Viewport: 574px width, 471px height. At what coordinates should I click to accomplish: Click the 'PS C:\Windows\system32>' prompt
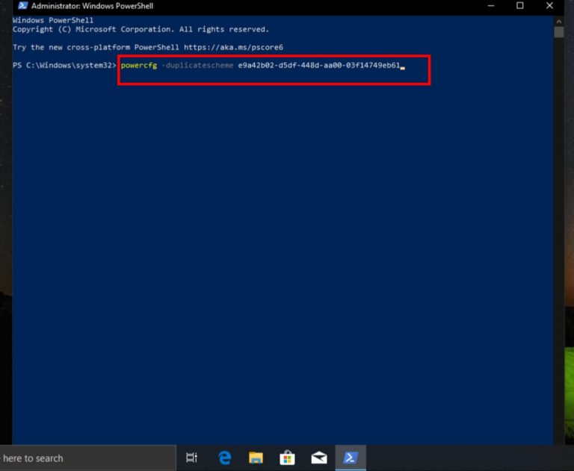point(64,66)
